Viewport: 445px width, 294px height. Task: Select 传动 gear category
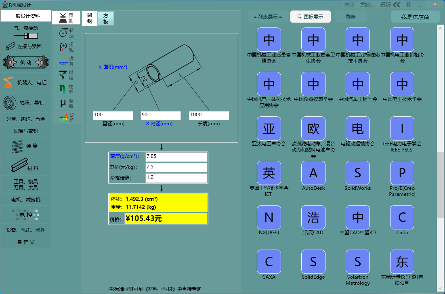(x=26, y=62)
